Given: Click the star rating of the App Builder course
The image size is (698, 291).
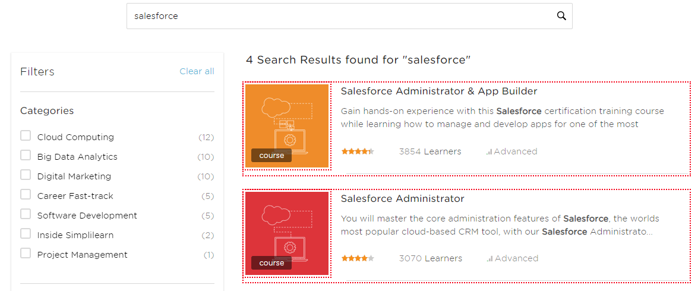Looking at the screenshot, I should [x=358, y=151].
